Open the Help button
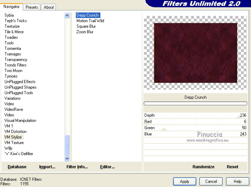 (237, 181)
